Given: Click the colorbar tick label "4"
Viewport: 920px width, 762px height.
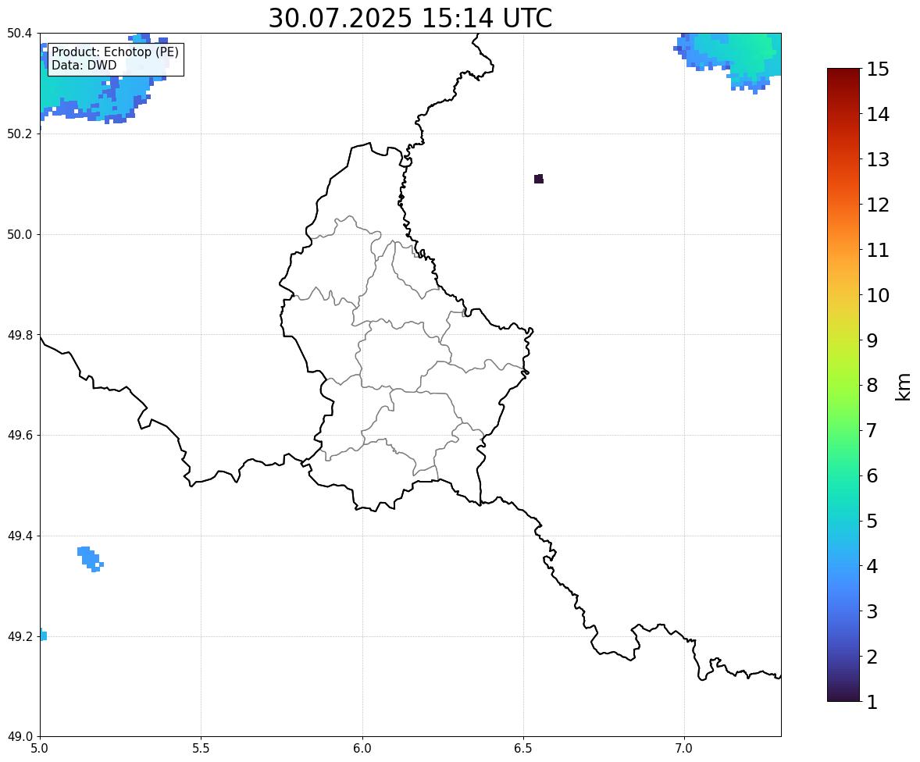Looking at the screenshot, I should click(872, 566).
